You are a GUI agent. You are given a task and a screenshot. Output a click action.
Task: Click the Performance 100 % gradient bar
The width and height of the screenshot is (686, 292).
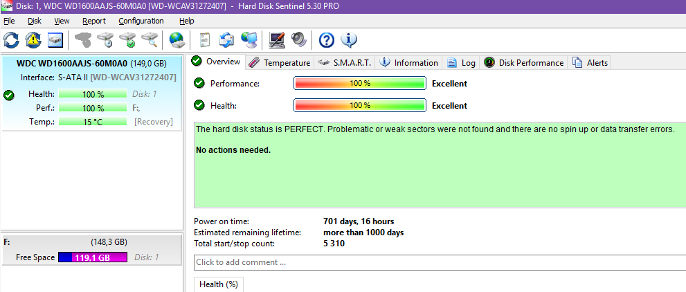[x=360, y=83]
